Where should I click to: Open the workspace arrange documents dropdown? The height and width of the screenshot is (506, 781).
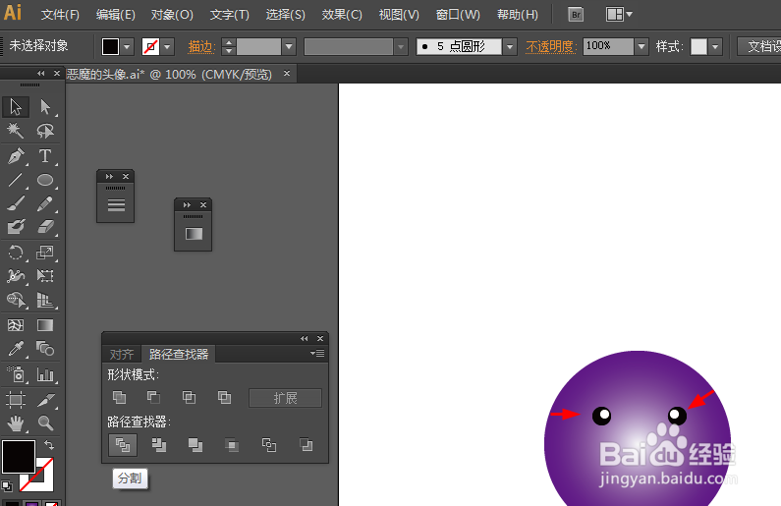[x=619, y=15]
